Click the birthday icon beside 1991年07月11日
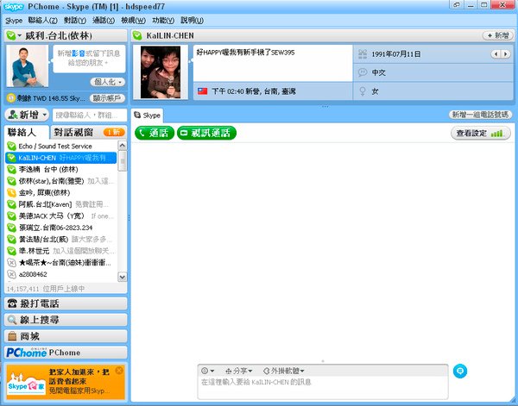 point(363,54)
